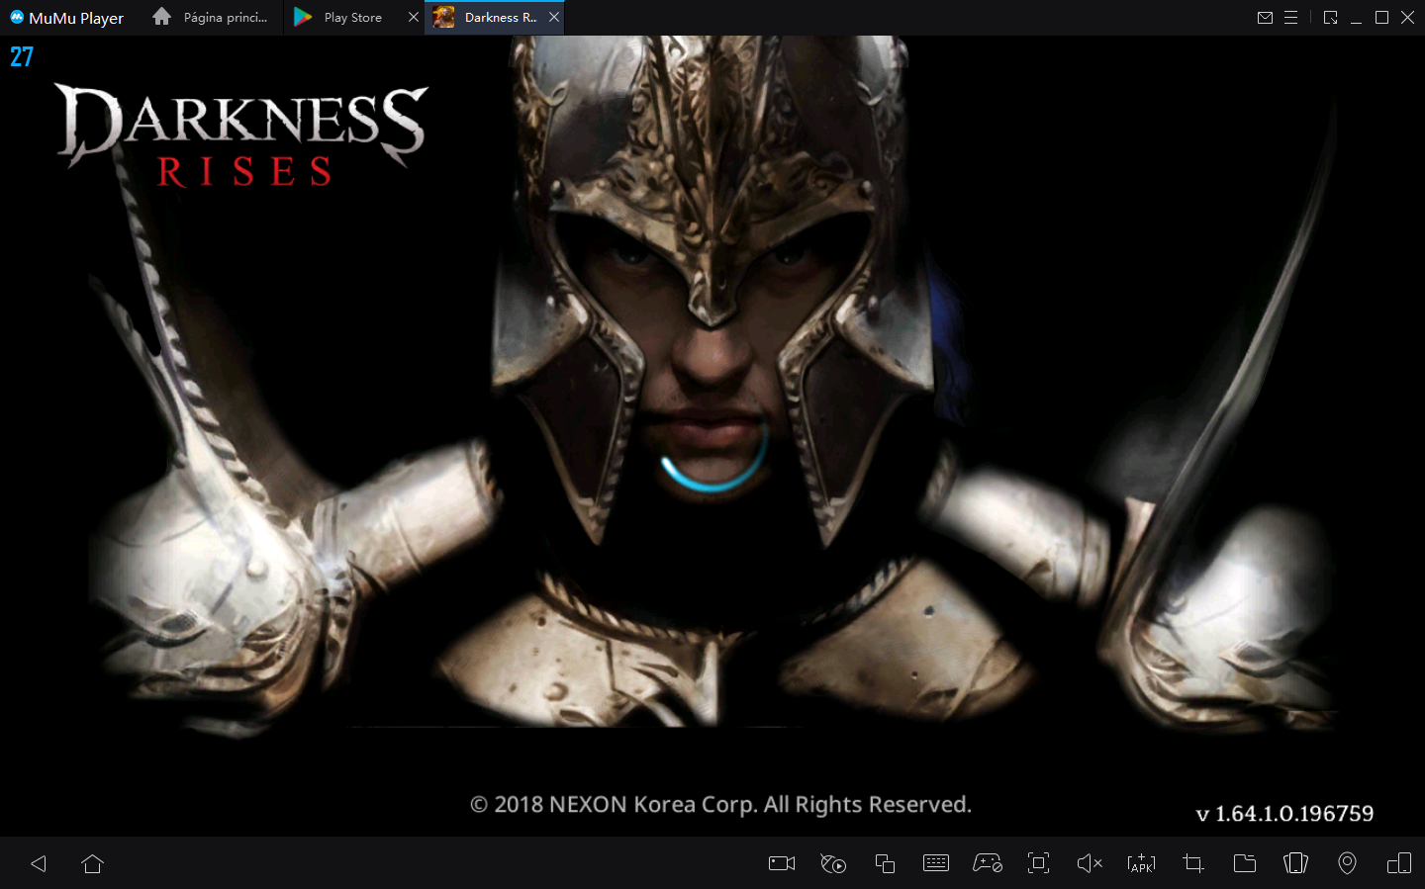This screenshot has width=1425, height=889.
Task: Start screen recording in MuMu toolbar
Action: 781,863
